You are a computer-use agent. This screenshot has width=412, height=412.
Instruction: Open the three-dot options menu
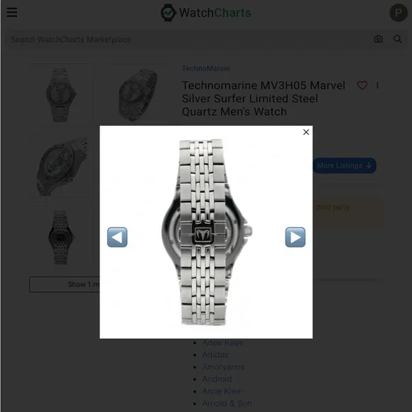point(377,86)
